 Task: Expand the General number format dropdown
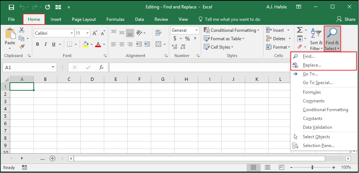[196, 30]
